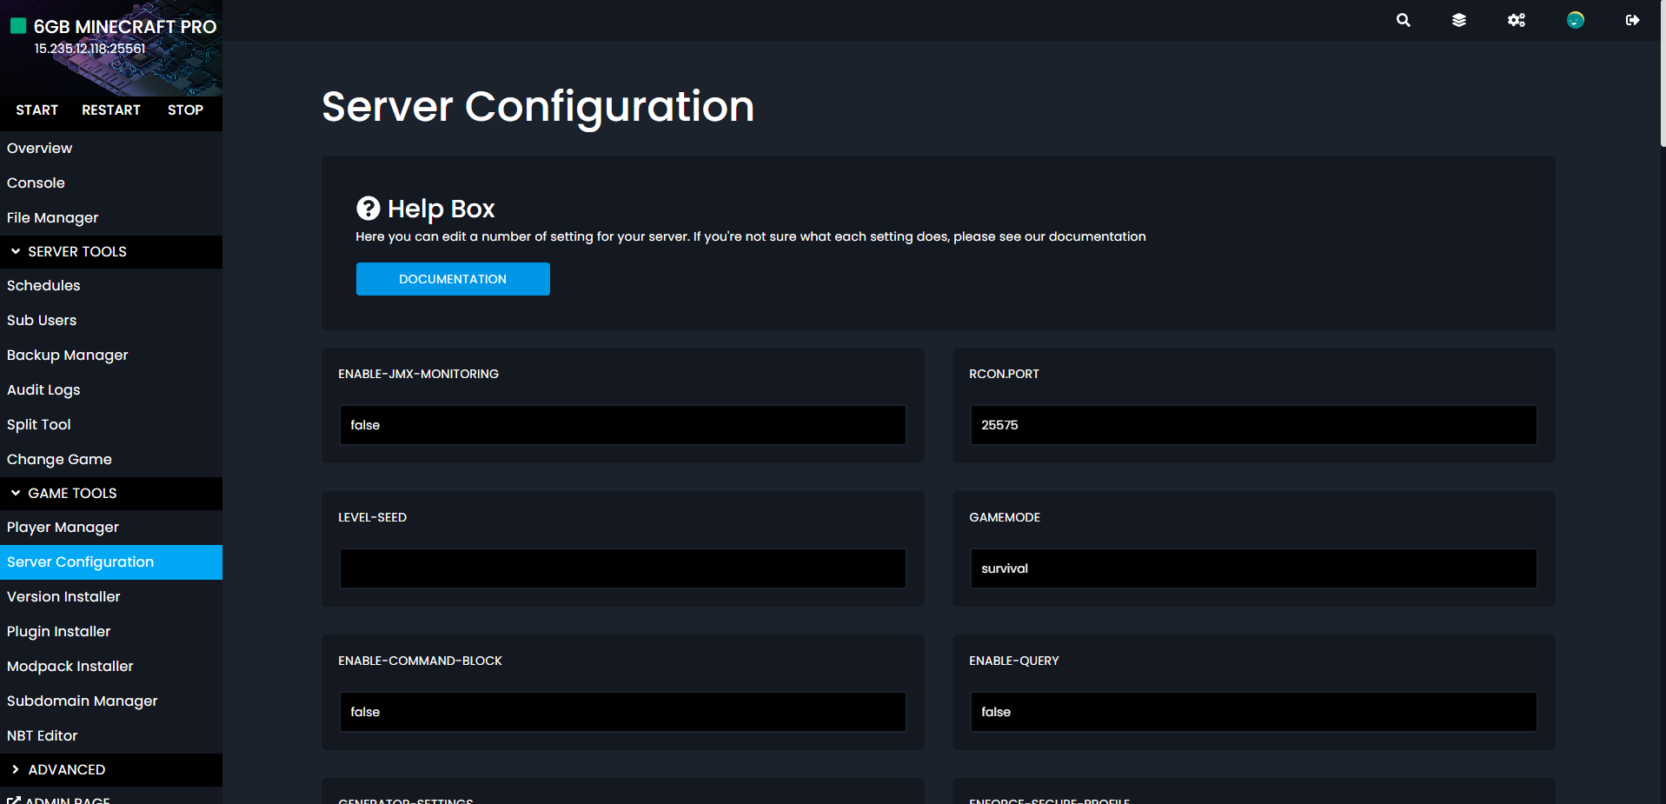Image resolution: width=1666 pixels, height=804 pixels.
Task: Open Change Game page
Action: pyautogui.click(x=111, y=459)
